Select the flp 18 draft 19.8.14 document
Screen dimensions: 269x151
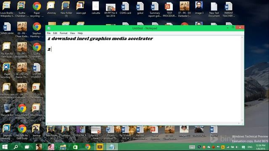(x=125, y=133)
